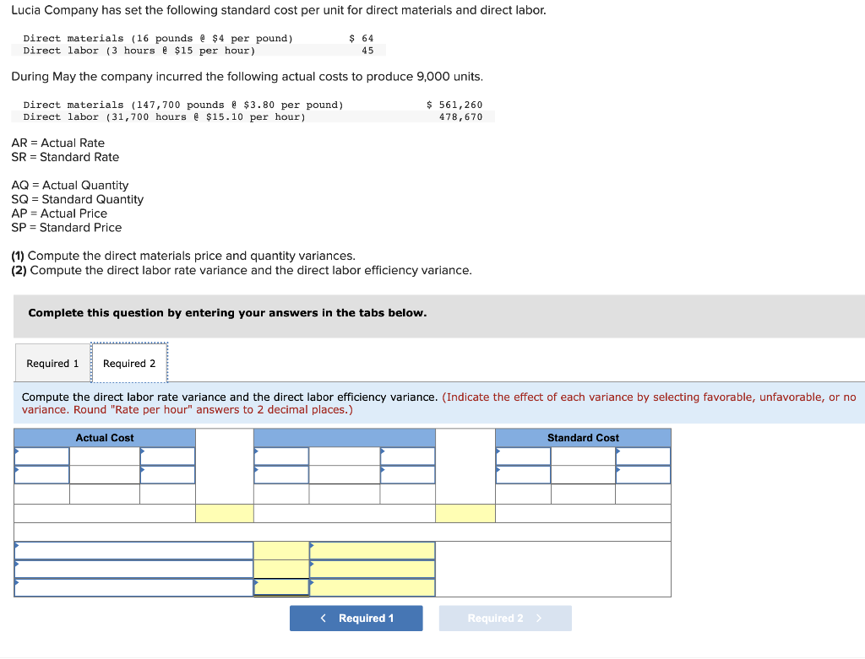This screenshot has height=659, width=865.
Task: Open the first dropdown under Standard Cost header
Action: point(522,456)
